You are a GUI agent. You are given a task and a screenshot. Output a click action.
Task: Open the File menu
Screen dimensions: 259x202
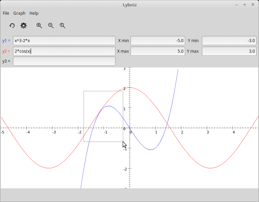coord(6,13)
